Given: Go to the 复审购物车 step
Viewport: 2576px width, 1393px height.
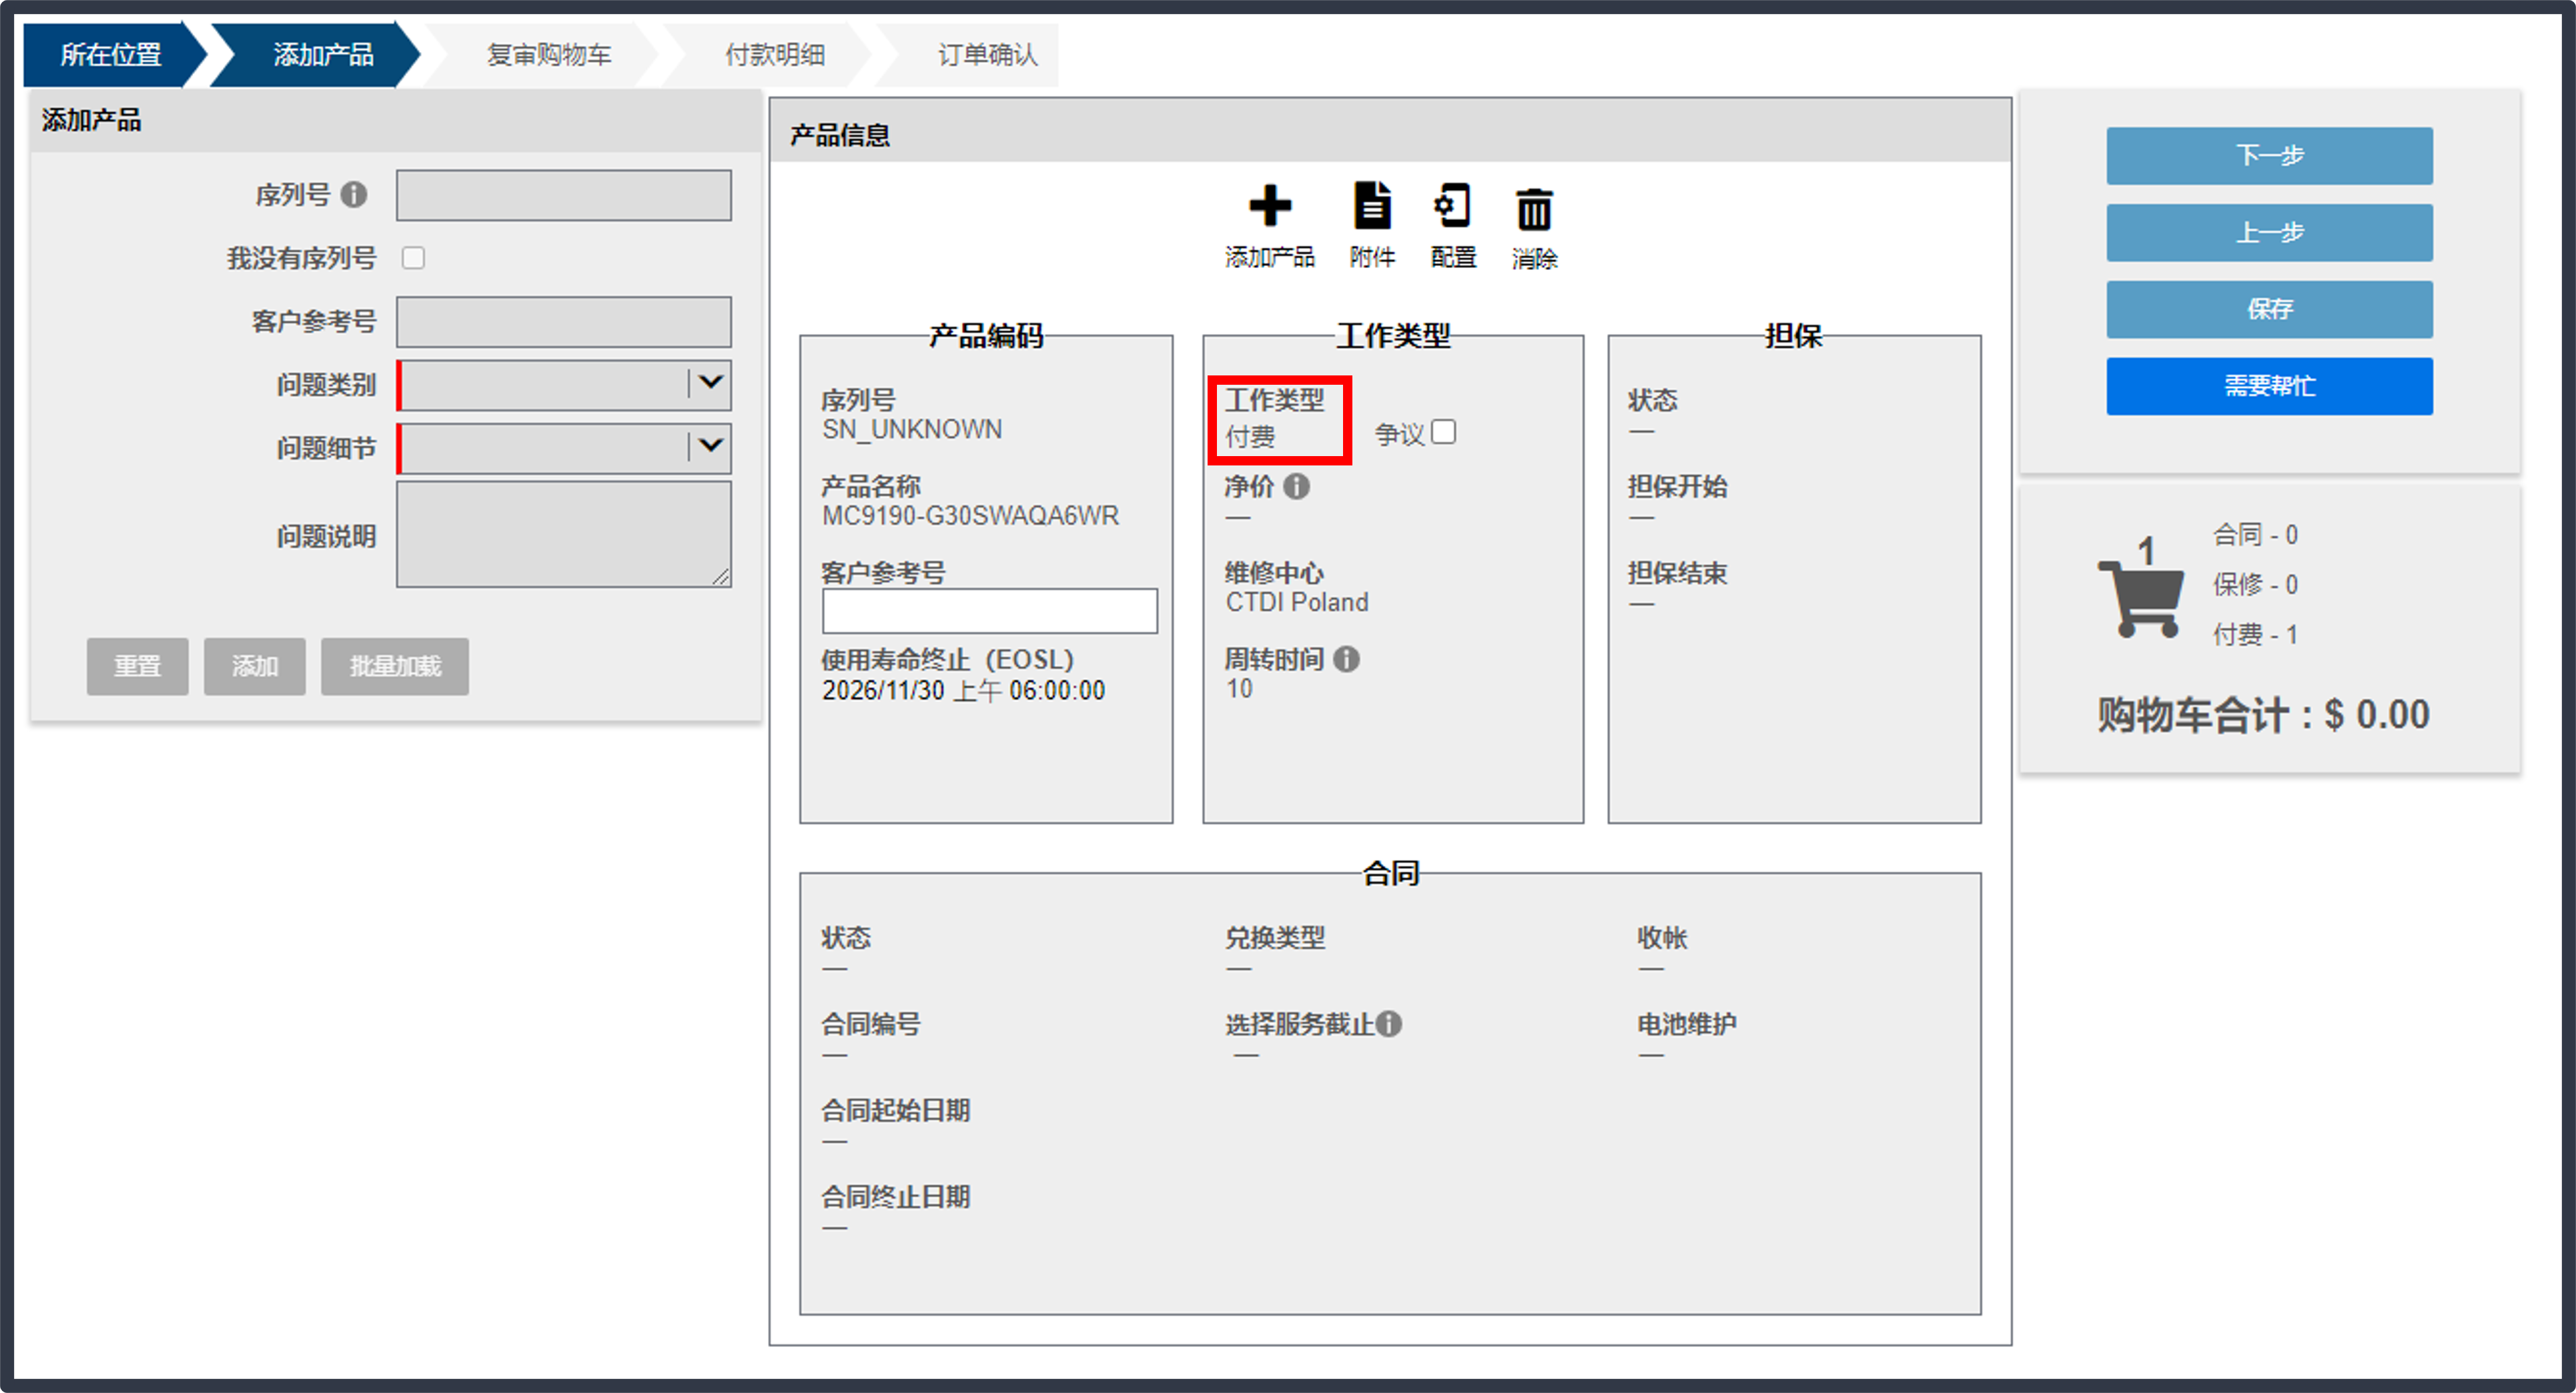Looking at the screenshot, I should click(x=549, y=55).
